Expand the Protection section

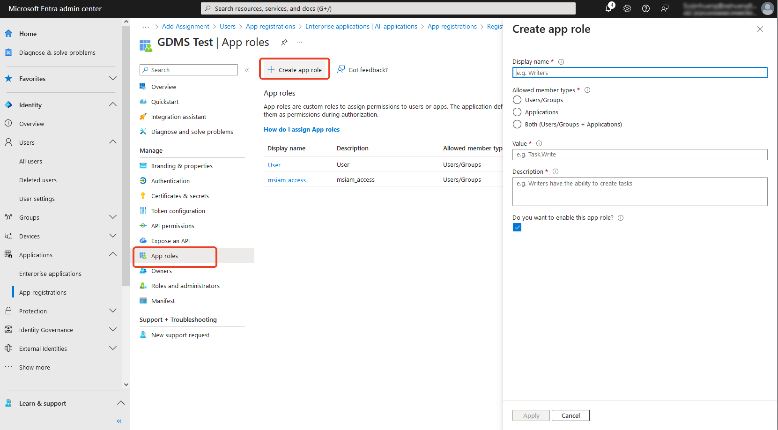[x=113, y=311]
